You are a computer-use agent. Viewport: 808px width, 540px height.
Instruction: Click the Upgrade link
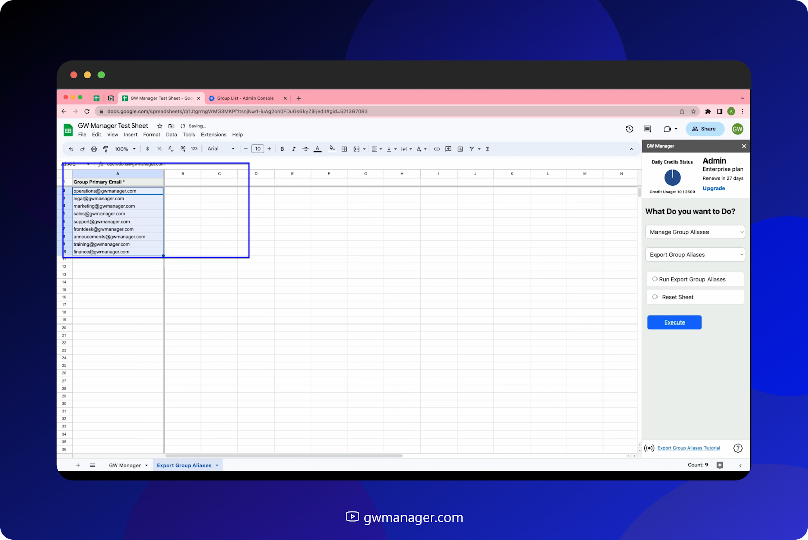714,188
